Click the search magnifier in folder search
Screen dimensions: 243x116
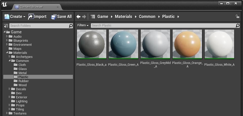pyautogui.click(x=71, y=26)
